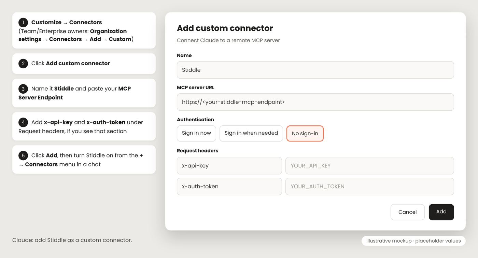Viewport: 478px width, 258px height.
Task: Select the No sign-in authentication option
Action: (x=305, y=133)
